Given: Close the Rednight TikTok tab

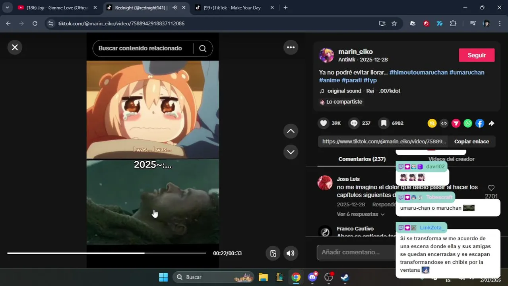Looking at the screenshot, I should pyautogui.click(x=183, y=8).
